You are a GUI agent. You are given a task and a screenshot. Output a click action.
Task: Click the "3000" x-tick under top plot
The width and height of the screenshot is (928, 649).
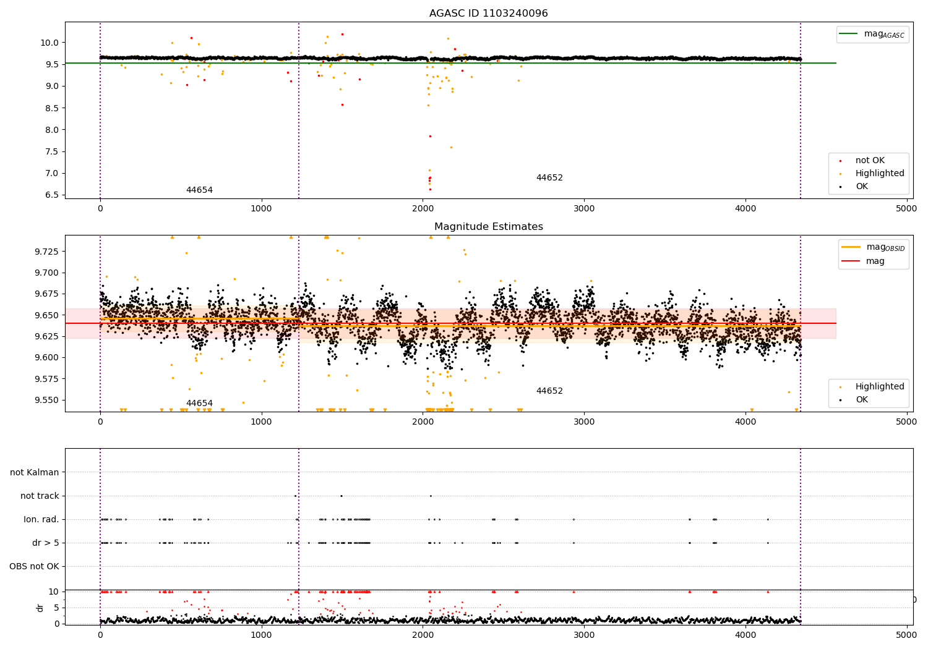584,209
